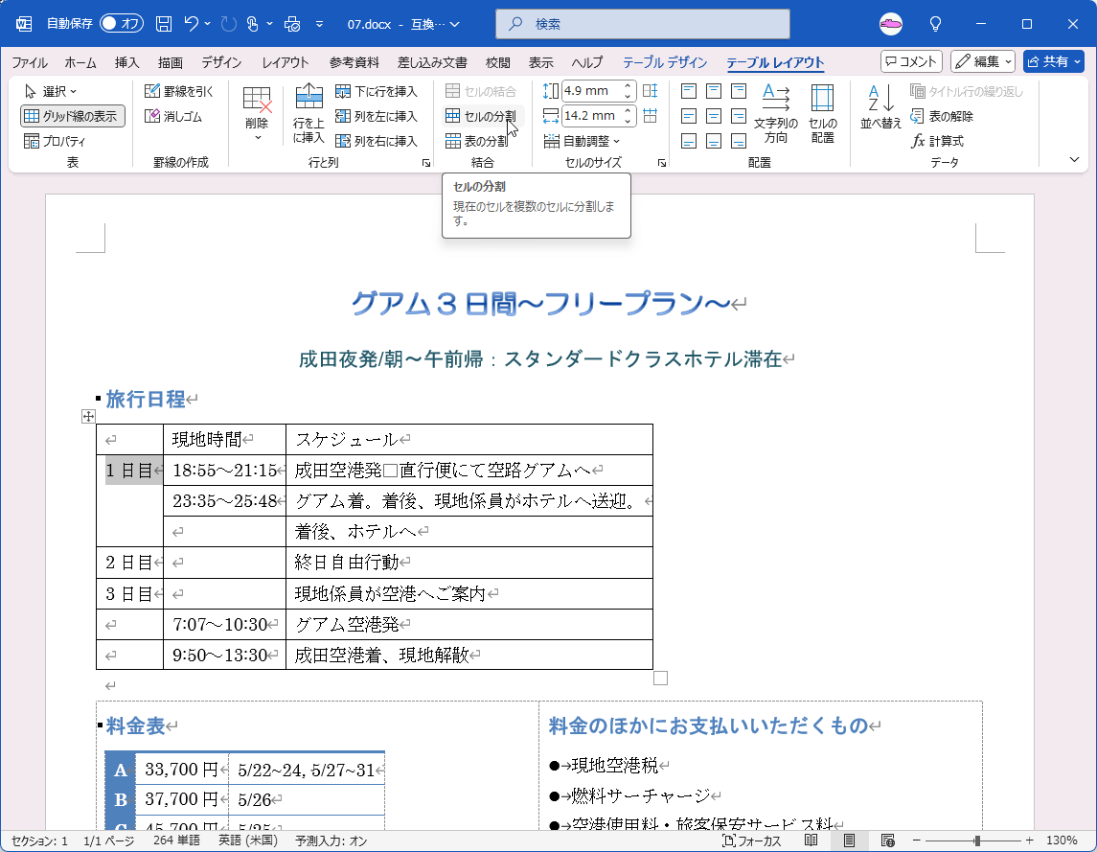The image size is (1097, 852).
Task: Click the コメント button
Action: [x=909, y=61]
